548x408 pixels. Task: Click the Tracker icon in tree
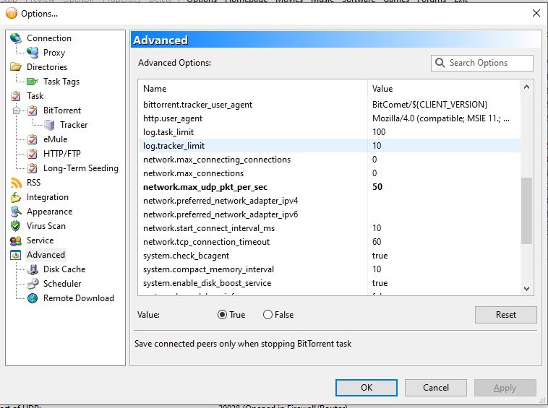tap(49, 125)
